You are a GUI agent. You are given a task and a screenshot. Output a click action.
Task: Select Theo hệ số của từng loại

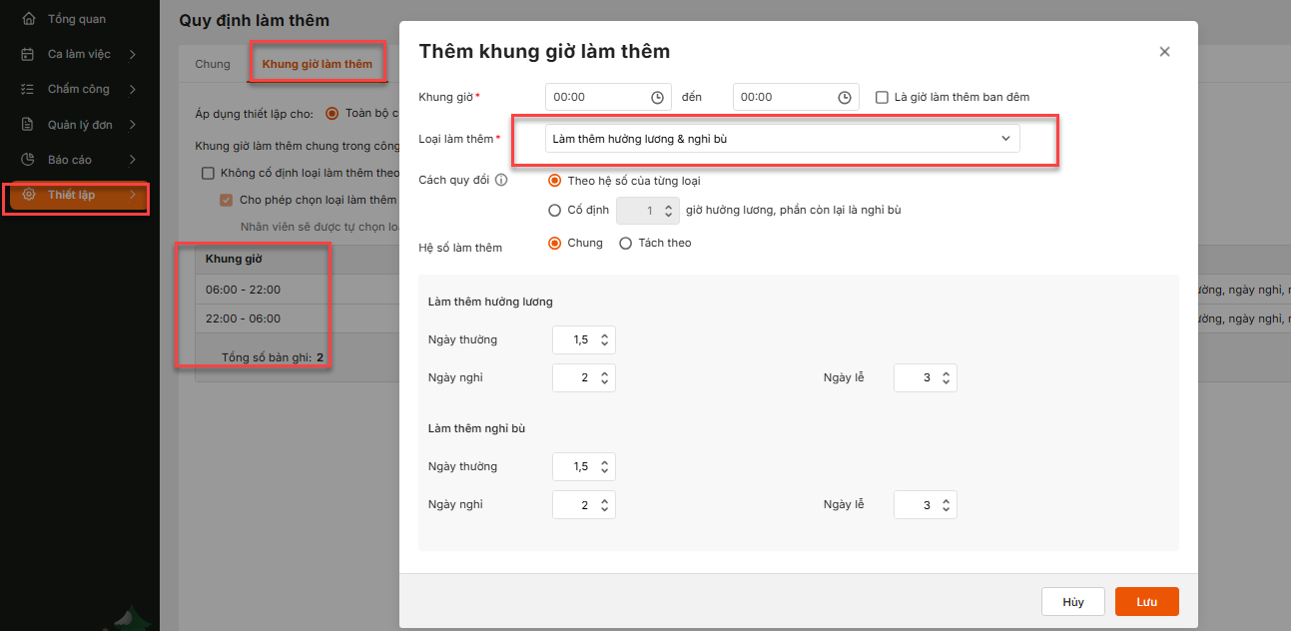tap(555, 181)
